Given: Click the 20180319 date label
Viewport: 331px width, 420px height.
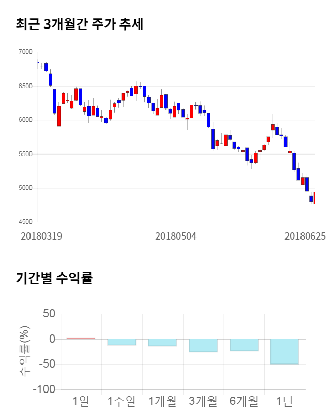Looking at the screenshot, I should (x=41, y=236).
